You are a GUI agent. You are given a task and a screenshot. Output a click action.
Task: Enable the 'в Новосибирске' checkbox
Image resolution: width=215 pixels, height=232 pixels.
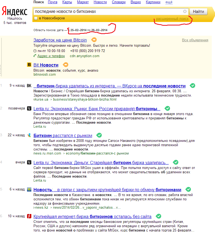click(36, 18)
